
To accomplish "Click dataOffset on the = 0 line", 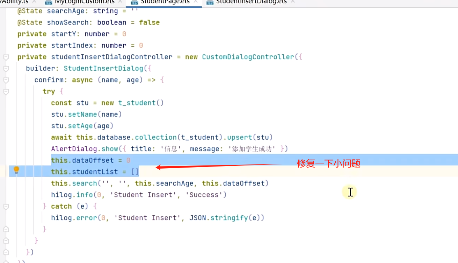I will (x=93, y=160).
